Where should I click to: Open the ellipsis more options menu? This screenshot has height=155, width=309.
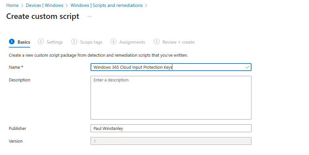click(90, 17)
